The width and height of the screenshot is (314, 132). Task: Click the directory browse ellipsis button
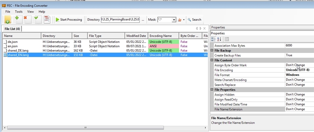point(143,20)
